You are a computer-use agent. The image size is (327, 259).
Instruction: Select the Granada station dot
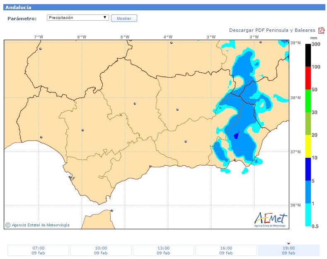[x=186, y=142]
